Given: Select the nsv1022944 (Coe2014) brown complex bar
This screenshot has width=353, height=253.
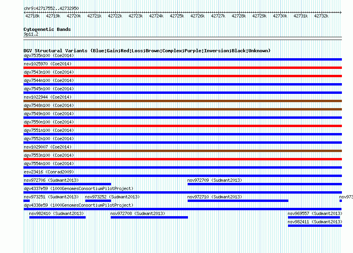Looking at the screenshot, I should pos(182,101).
